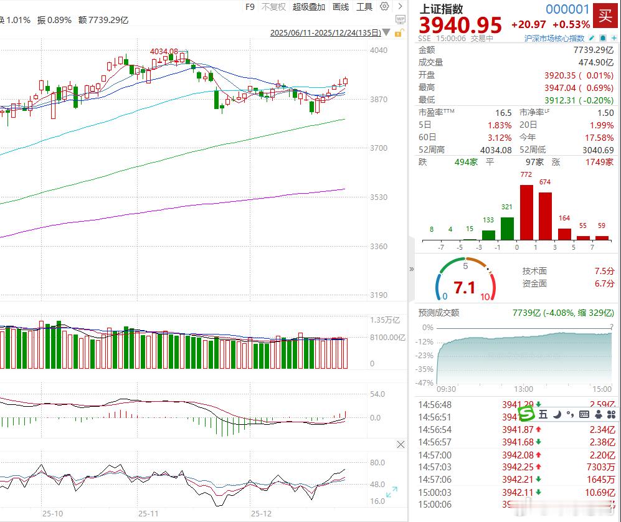The image size is (621, 522).
Task: Click the red 买 buy button
Action: (605, 15)
